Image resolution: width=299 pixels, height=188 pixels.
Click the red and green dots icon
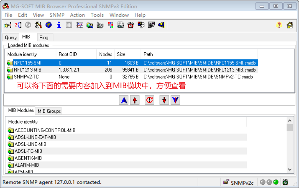[110, 25]
